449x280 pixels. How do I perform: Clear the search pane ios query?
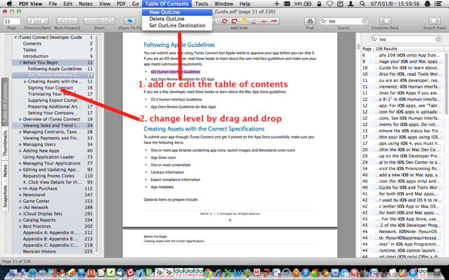(438, 39)
